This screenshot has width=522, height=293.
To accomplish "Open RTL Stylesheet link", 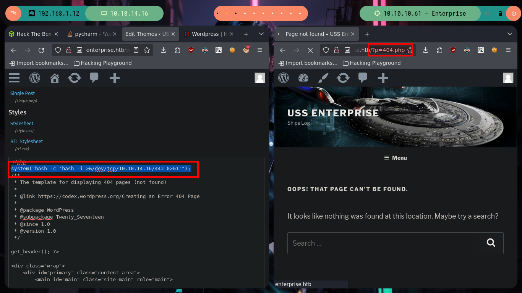I will click(x=26, y=141).
